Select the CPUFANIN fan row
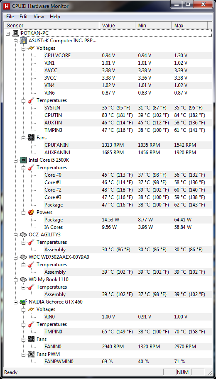This screenshot has height=379, width=216. click(127, 145)
